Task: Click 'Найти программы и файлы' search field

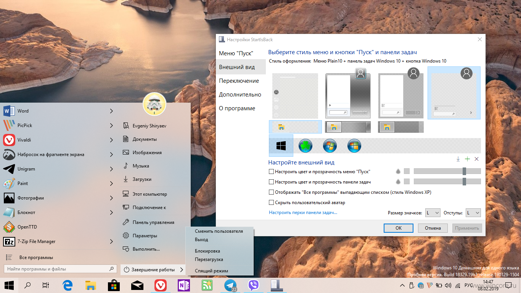Action: click(60, 269)
